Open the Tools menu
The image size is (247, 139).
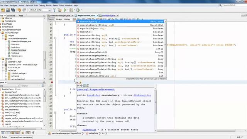click(61, 5)
